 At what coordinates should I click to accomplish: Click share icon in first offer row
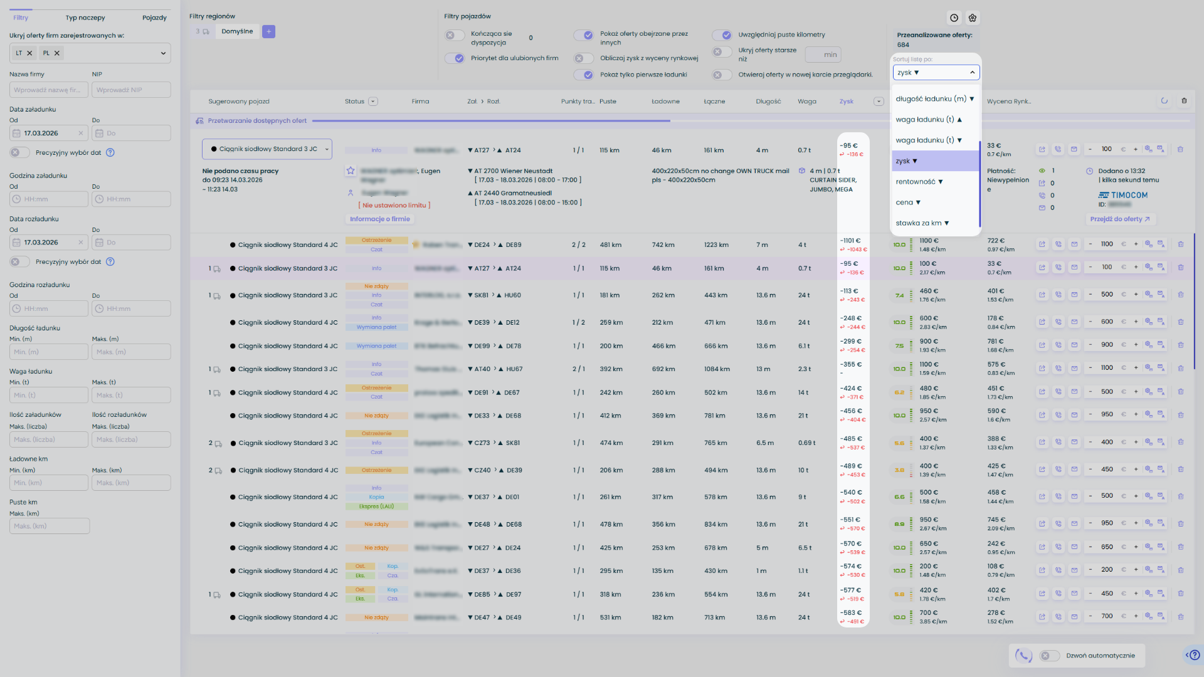[x=1042, y=150]
